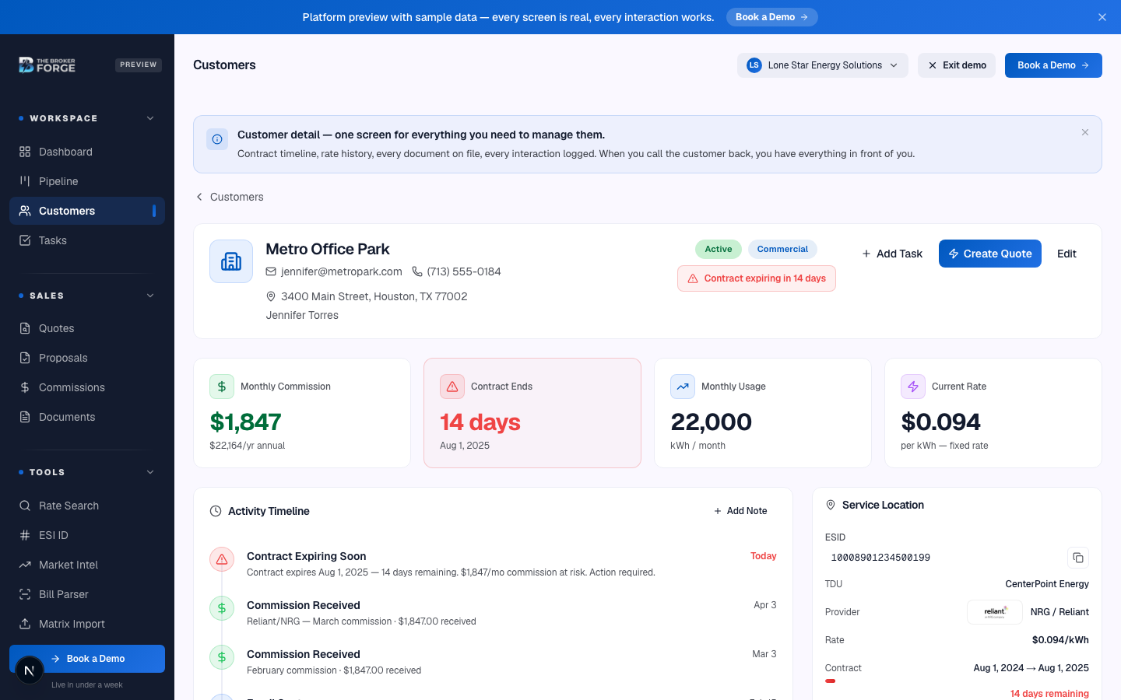The width and height of the screenshot is (1121, 700).
Task: Click the ESID number 10008901234500199
Action: 880,558
